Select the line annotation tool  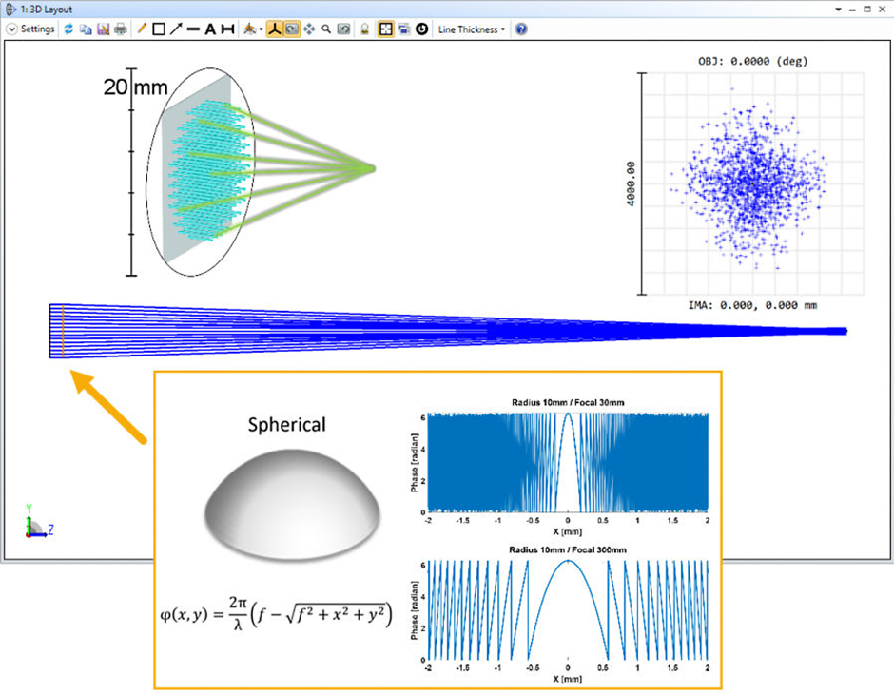click(193, 29)
